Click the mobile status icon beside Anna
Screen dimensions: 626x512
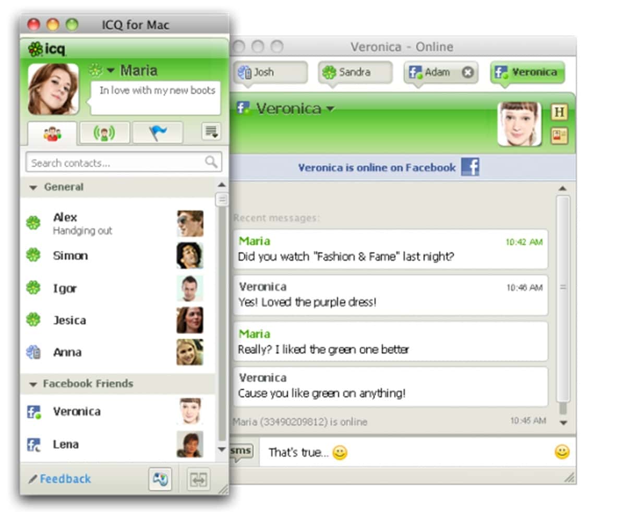tap(33, 352)
